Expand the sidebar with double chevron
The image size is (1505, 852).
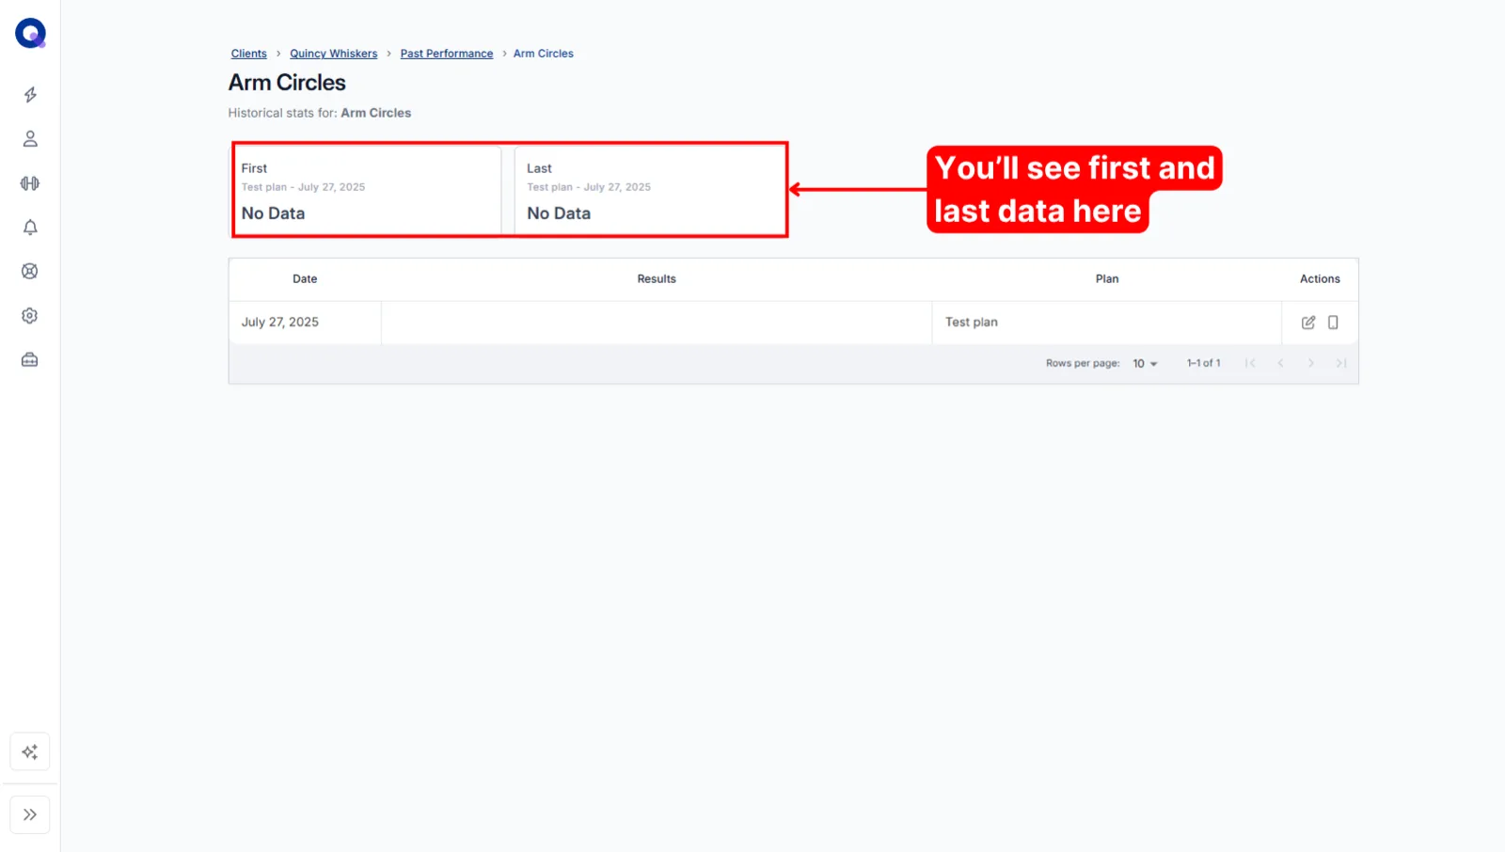point(30,815)
